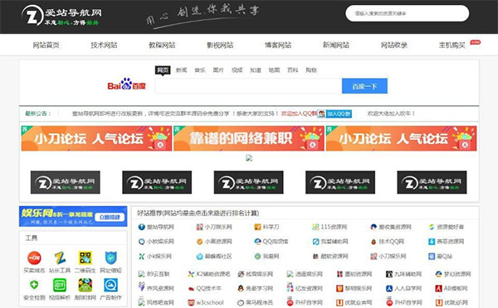Screen dimensions: 498x308
Task: Select the 新闻 search tab
Action: coord(181,70)
